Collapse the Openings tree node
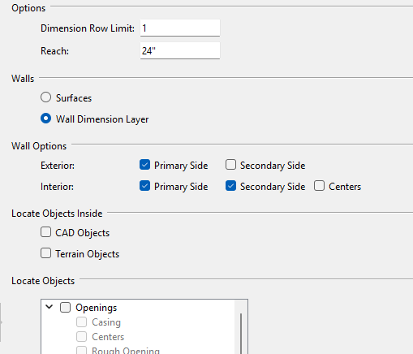Screen dimensions: 413x354 pyautogui.click(x=49, y=307)
